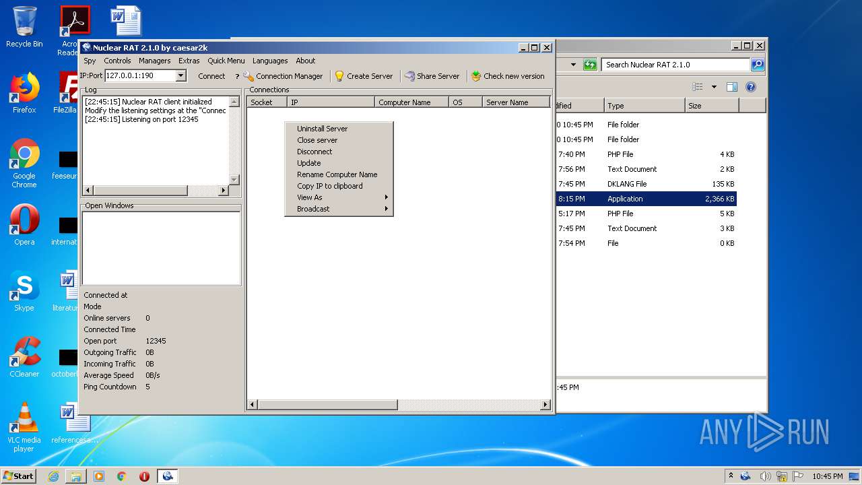The image size is (862, 485).
Task: Open the Controls menu
Action: [x=117, y=61]
